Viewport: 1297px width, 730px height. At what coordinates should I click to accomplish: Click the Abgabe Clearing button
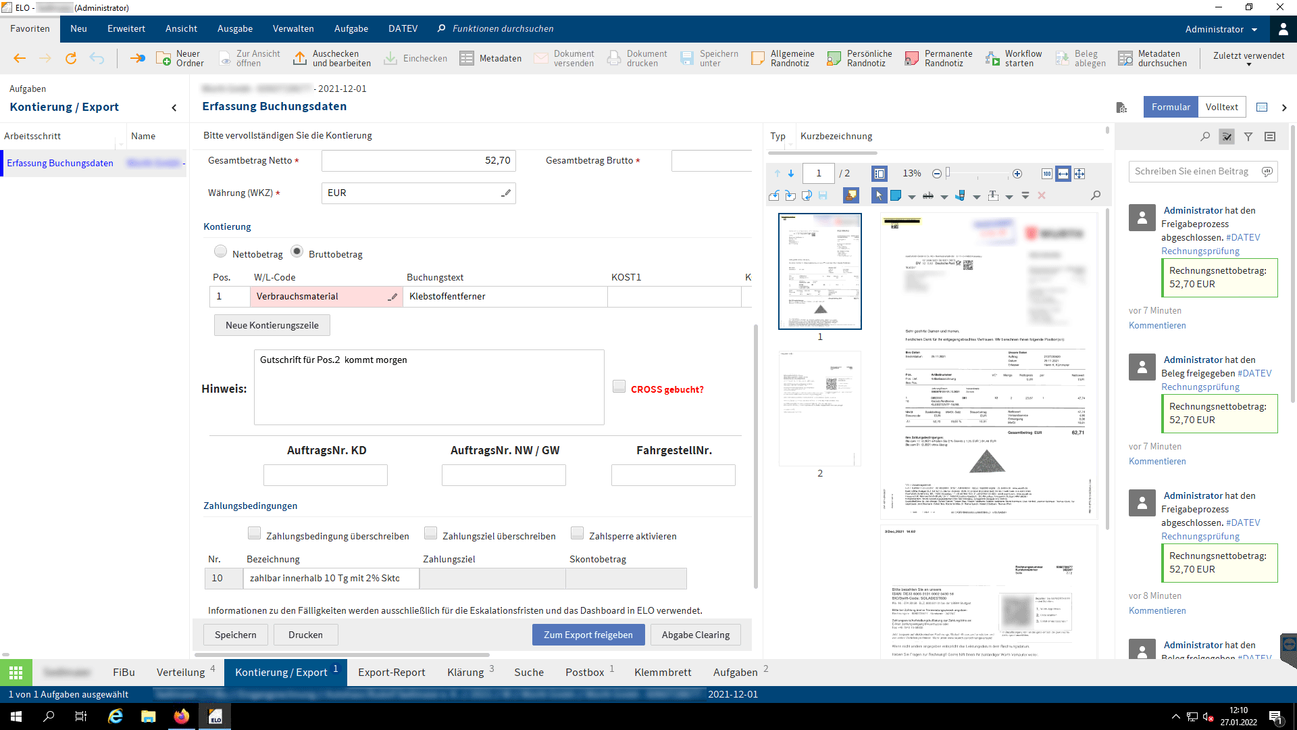pos(696,635)
